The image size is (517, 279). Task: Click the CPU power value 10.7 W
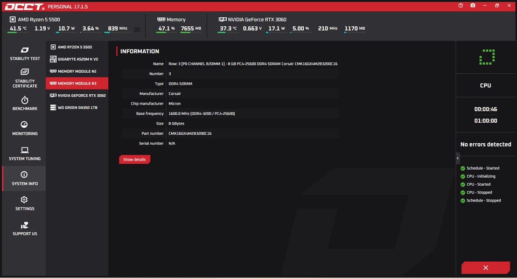(66, 29)
